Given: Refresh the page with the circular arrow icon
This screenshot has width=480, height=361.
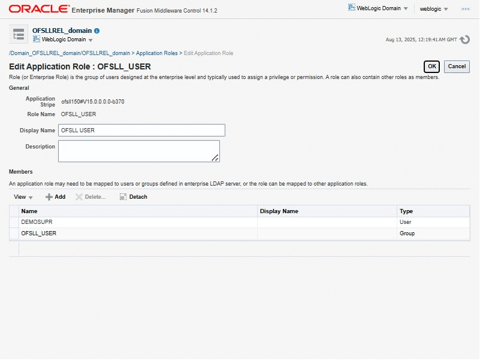Looking at the screenshot, I should click(464, 40).
